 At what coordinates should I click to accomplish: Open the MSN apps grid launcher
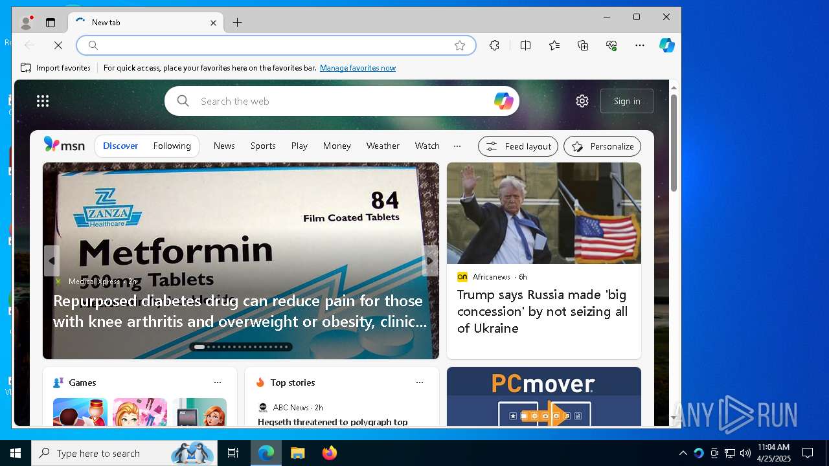pos(43,101)
